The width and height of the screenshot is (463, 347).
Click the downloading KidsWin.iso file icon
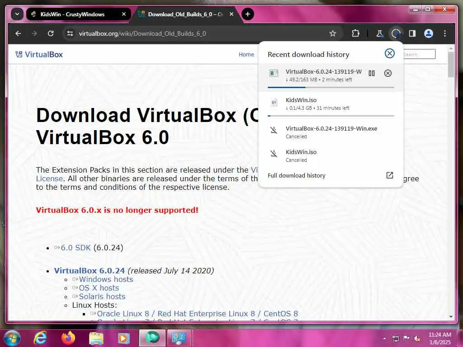274,103
